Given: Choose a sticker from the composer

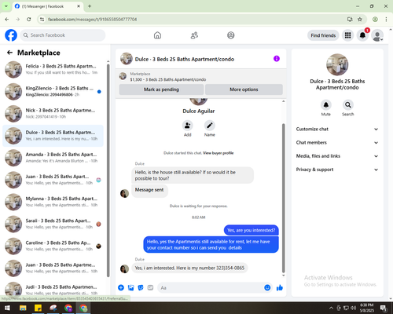Looking at the screenshot, I should click(x=141, y=288).
